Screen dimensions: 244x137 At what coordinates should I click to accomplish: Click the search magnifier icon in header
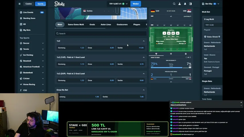(174, 4)
